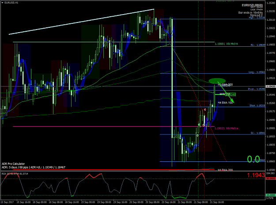Click the 'Bar ends in 16m54s' countdown
Screen dimensions: 276x205
(250, 13)
